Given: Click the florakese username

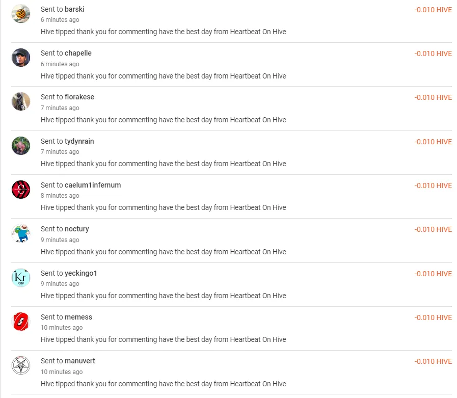Looking at the screenshot, I should click(x=79, y=97).
